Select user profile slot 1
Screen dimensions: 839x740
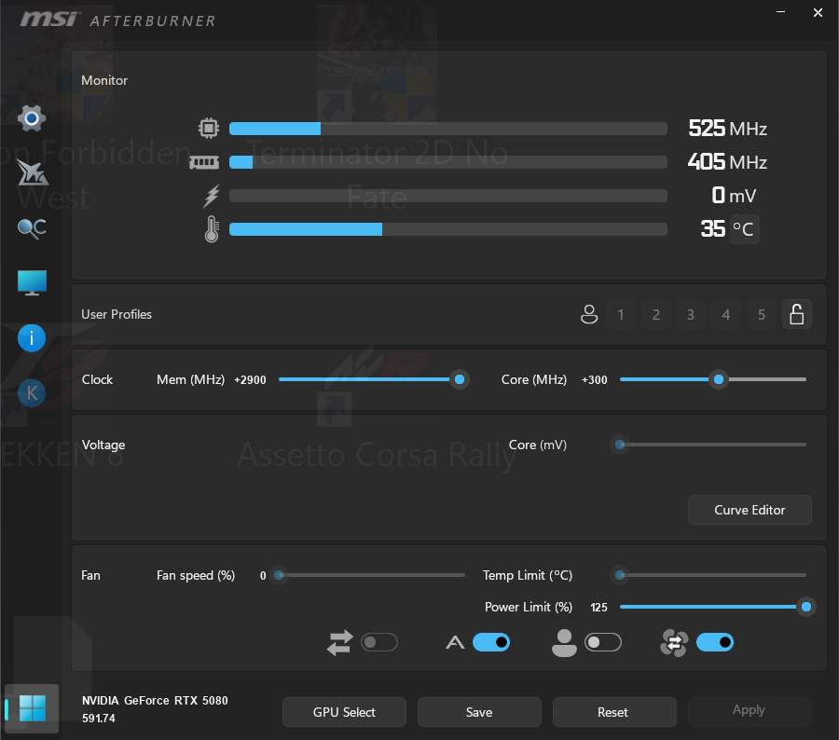[621, 315]
